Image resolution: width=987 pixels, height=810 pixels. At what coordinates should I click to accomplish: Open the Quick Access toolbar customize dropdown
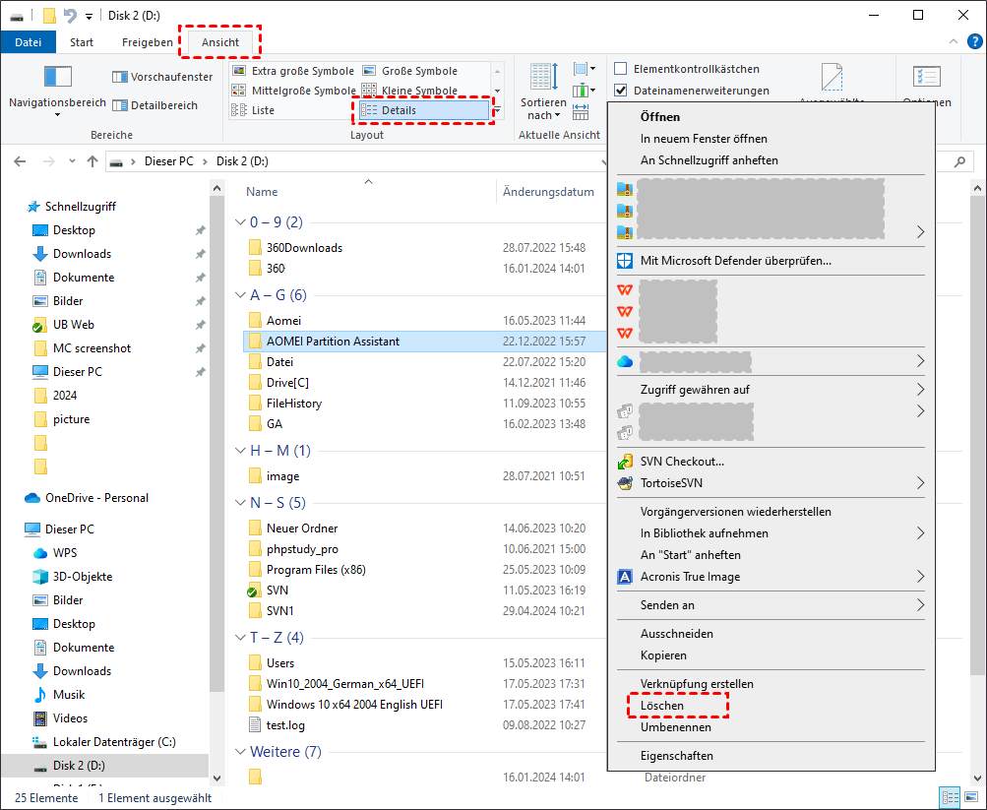(x=89, y=17)
